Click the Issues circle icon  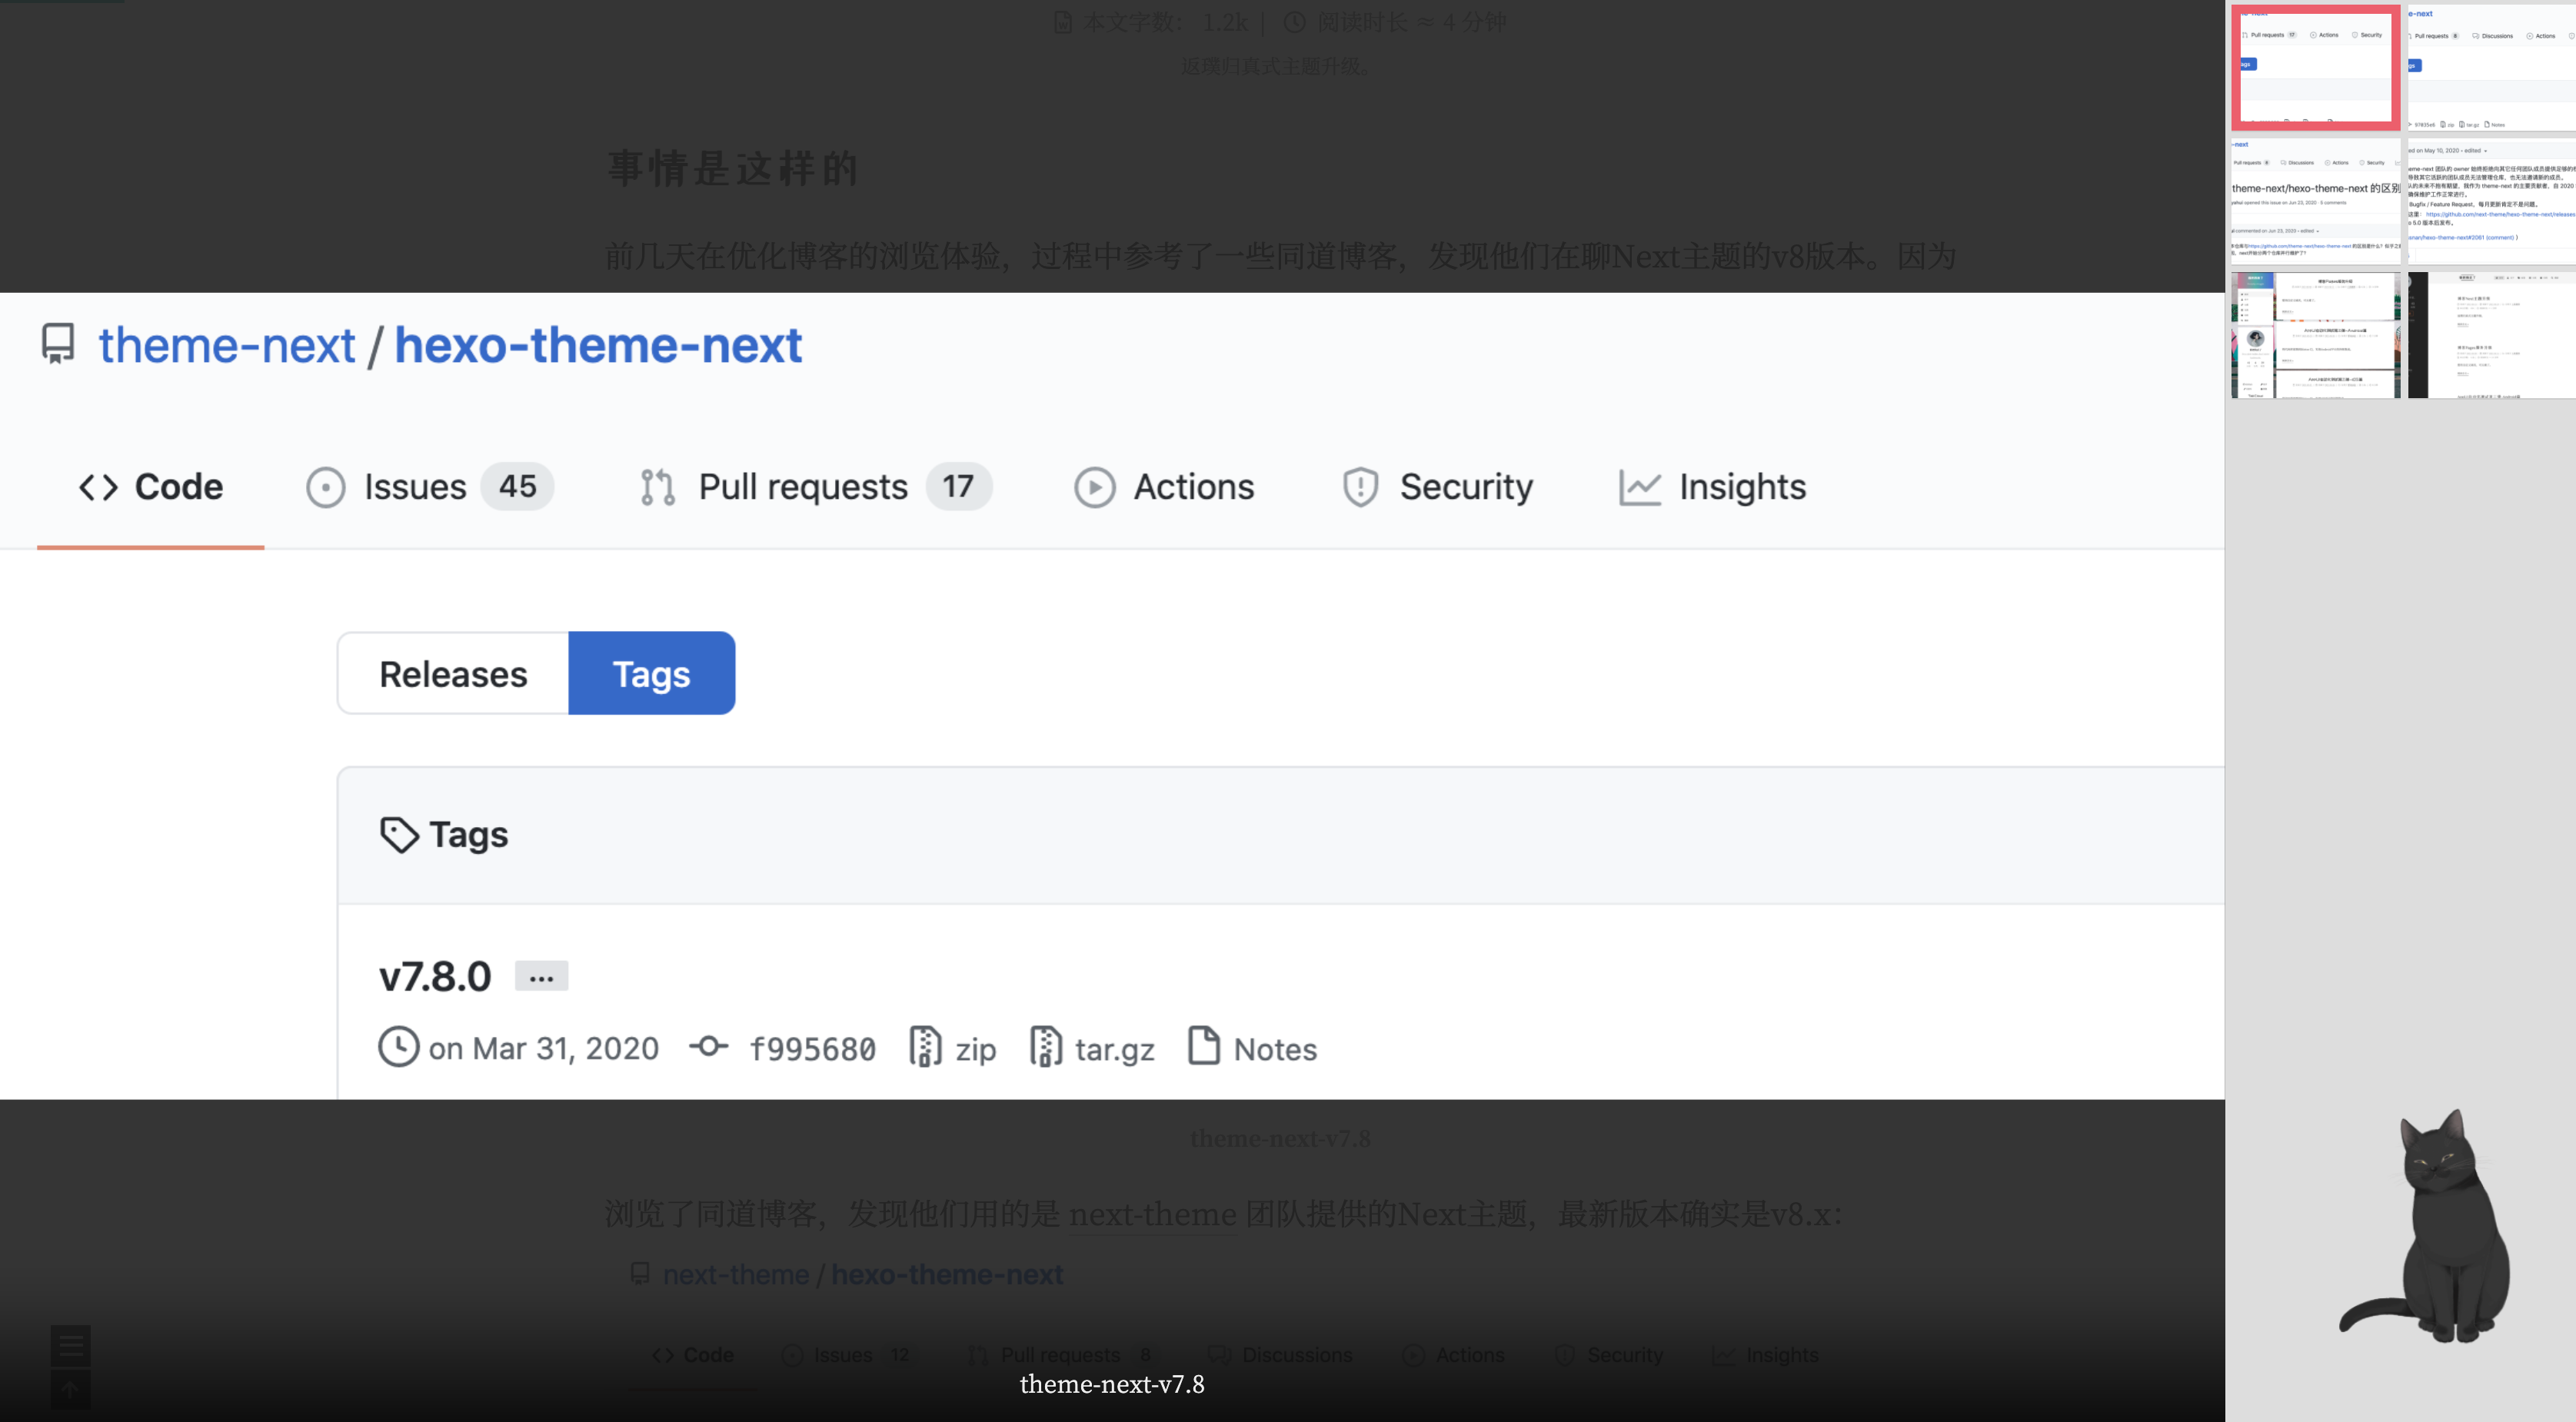click(x=325, y=487)
